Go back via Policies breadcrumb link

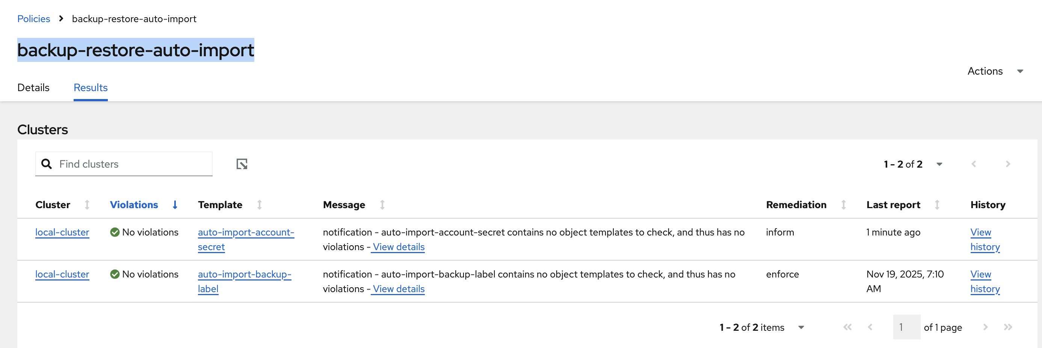click(x=33, y=19)
